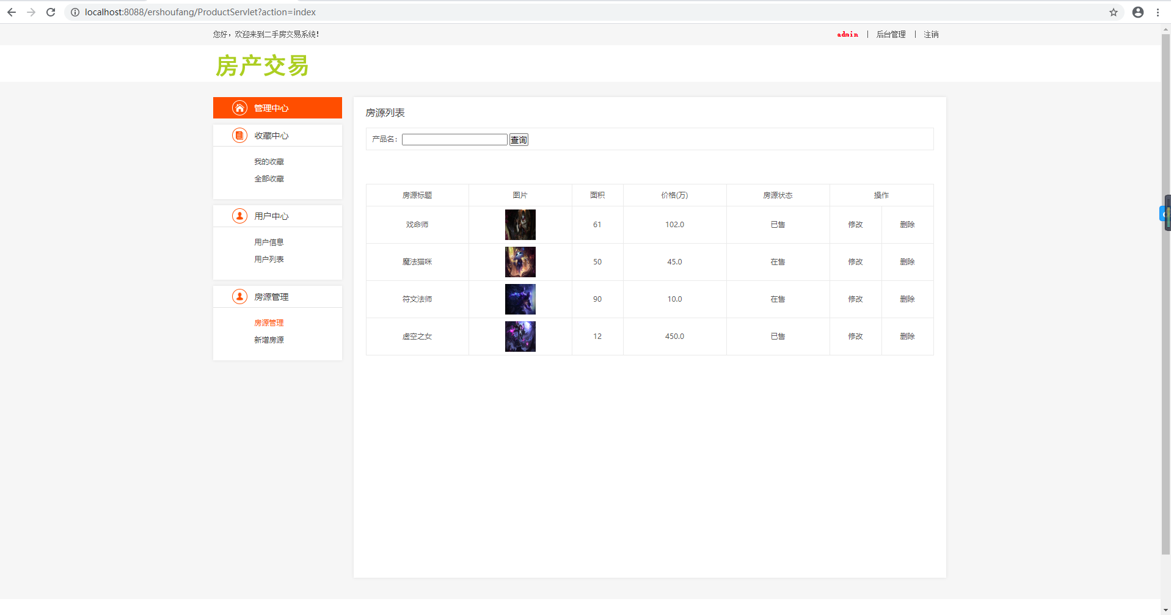
Task: Open 用户列表 in sidebar
Action: tap(269, 260)
